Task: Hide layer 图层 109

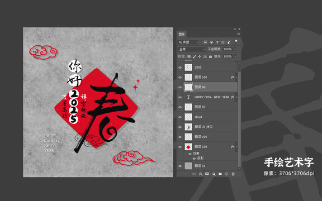Action: (180, 137)
